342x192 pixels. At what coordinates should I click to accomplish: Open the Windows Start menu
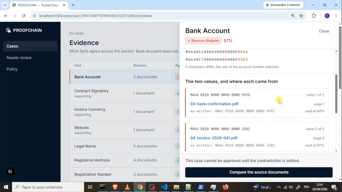(6, 187)
